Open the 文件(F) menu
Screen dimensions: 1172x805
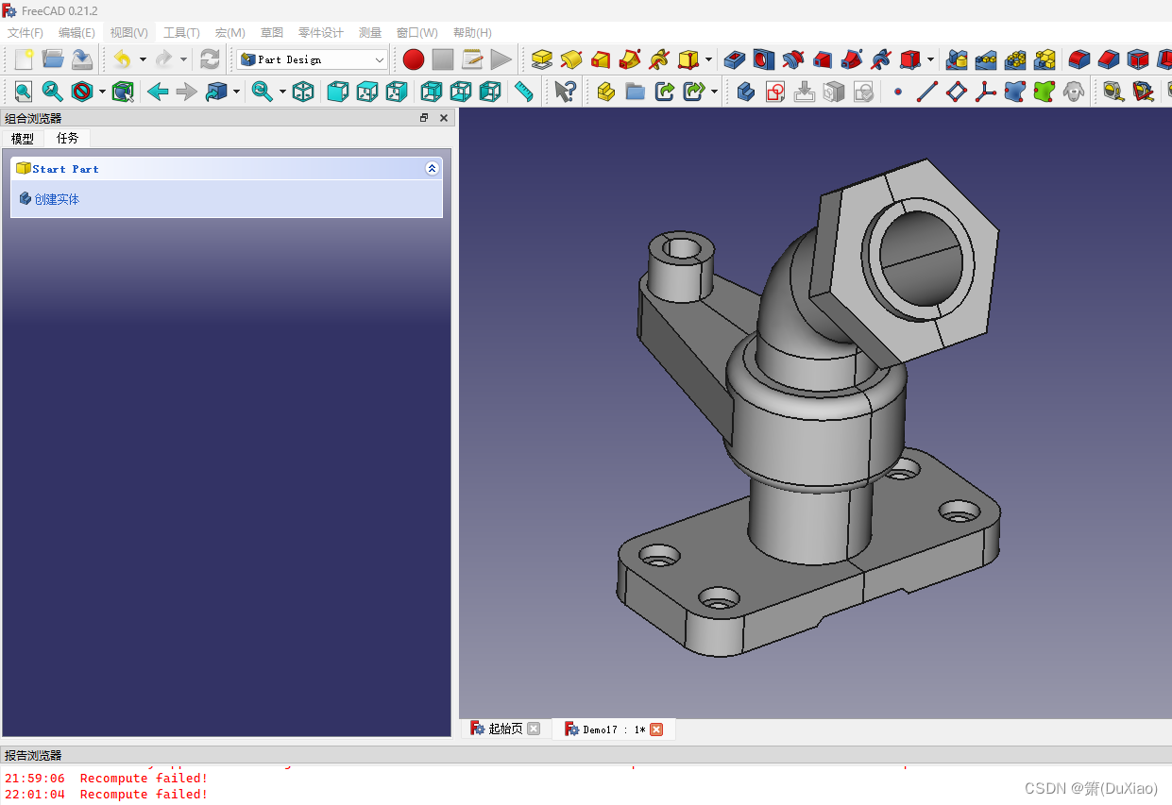pos(25,33)
